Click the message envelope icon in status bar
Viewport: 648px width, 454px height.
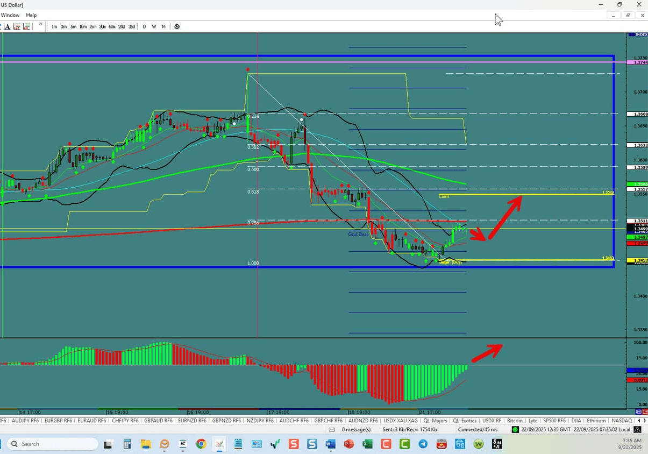click(332, 429)
